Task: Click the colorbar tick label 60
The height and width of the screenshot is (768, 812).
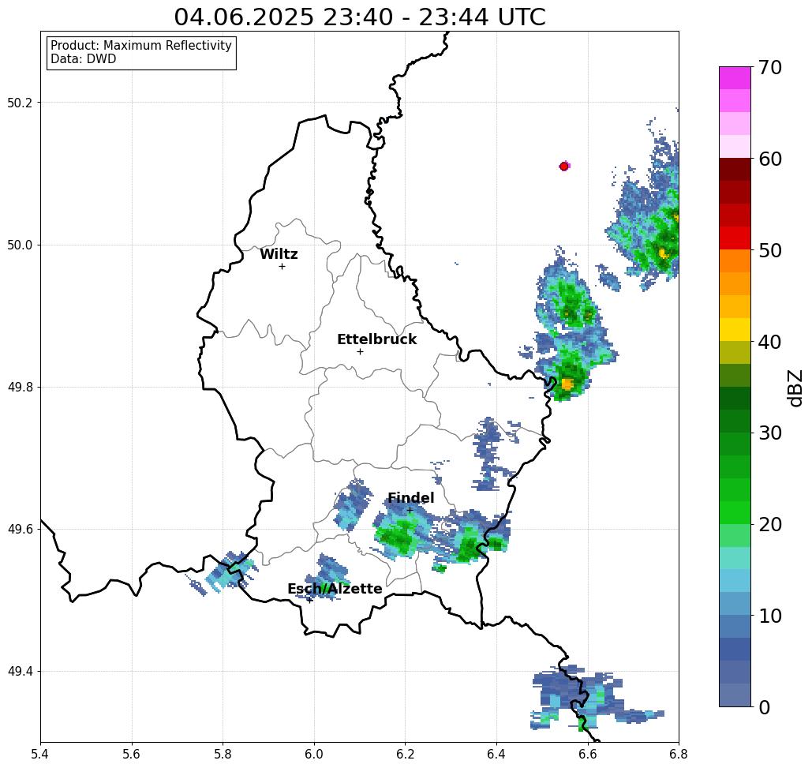Action: 769,159
